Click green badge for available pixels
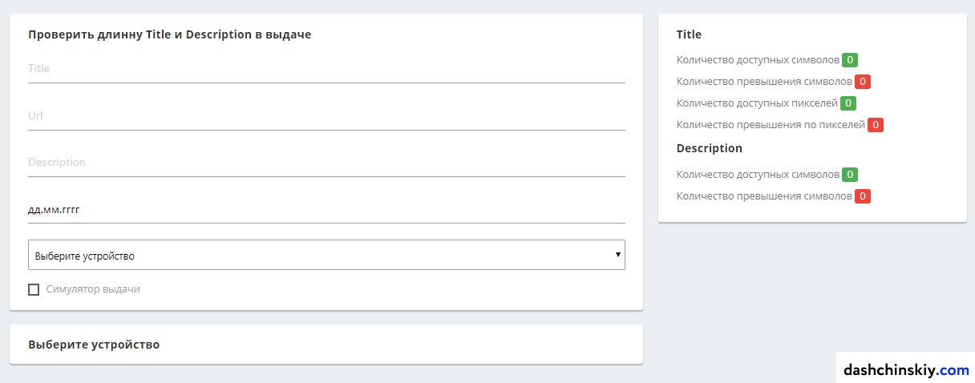 click(848, 103)
